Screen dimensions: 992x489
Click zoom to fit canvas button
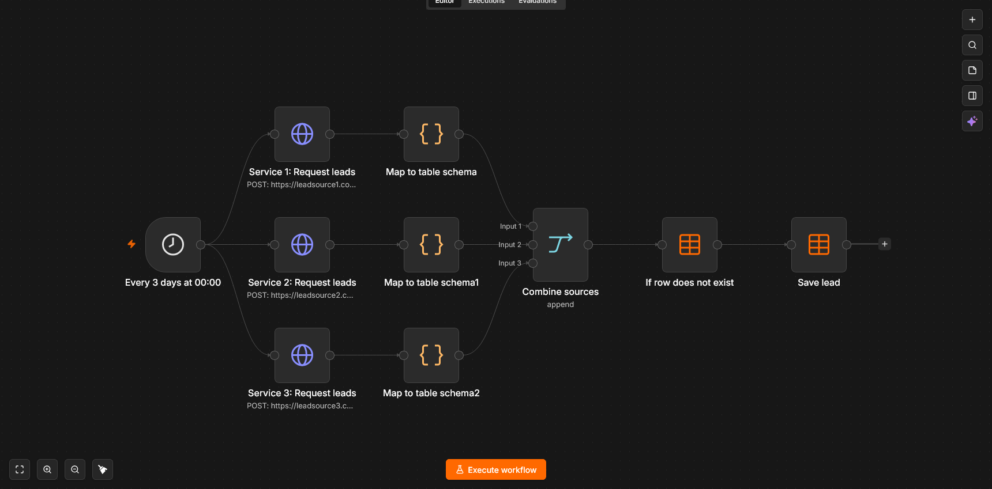tap(20, 469)
